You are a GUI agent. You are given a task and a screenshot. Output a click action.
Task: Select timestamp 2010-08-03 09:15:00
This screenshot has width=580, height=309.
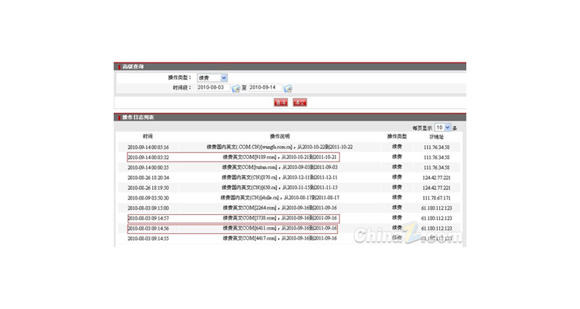pyautogui.click(x=148, y=208)
